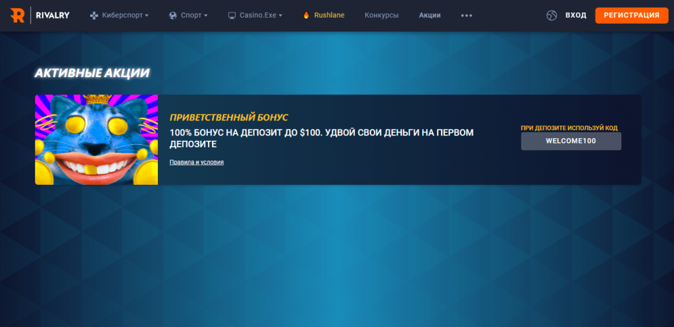Viewport: 674px width, 327px height.
Task: Click the Спорт ball icon
Action: tap(173, 15)
